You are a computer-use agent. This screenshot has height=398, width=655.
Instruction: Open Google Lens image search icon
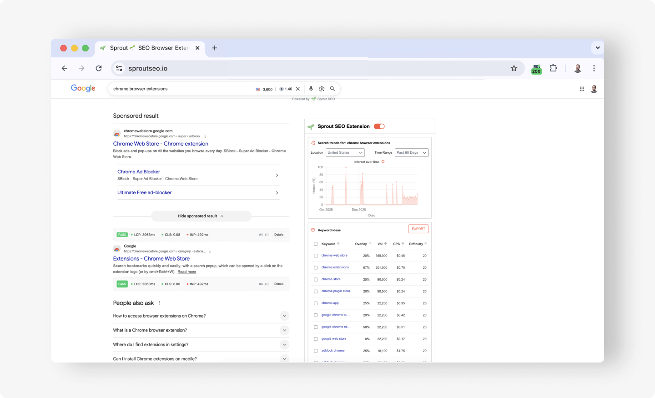click(322, 89)
